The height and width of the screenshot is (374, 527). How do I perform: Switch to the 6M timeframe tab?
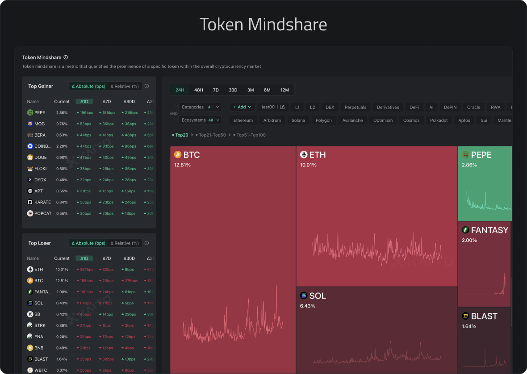(267, 90)
